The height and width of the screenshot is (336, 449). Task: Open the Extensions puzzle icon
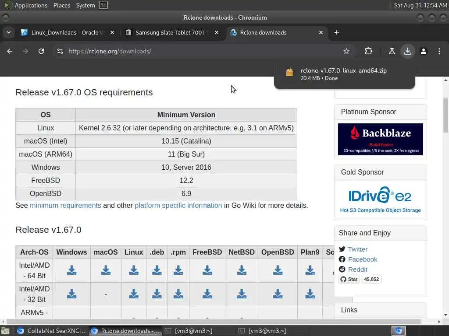pyautogui.click(x=368, y=51)
